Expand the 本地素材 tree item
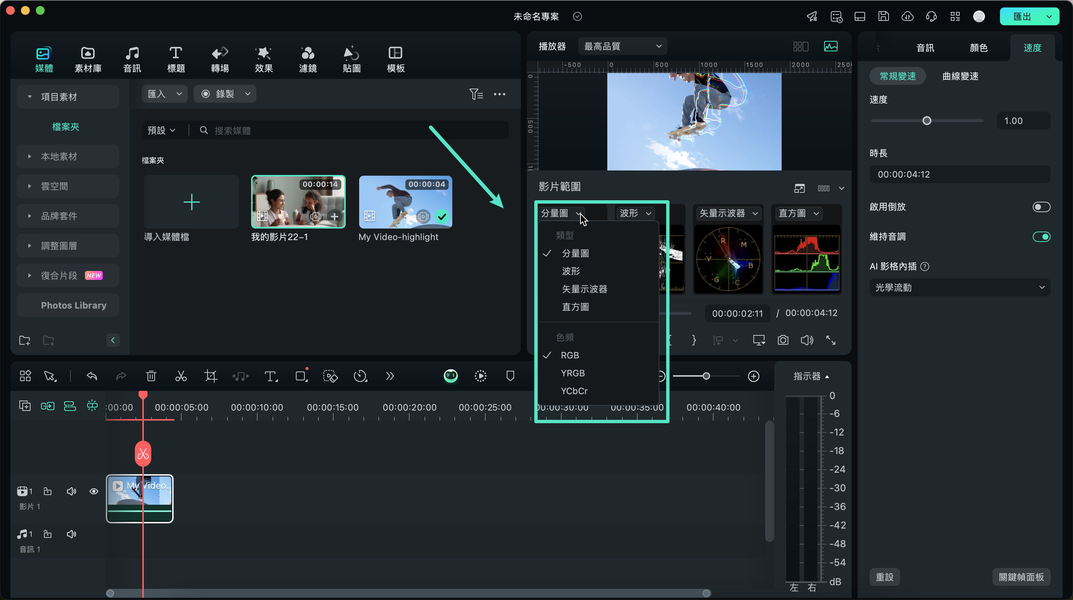The height and width of the screenshot is (600, 1073). (x=68, y=156)
